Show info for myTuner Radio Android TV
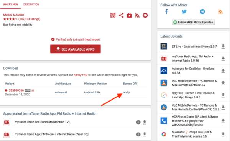The height and width of the screenshot is (141, 230). tap(138, 122)
